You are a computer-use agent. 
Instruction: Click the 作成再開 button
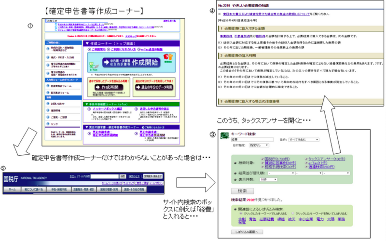pos(109,87)
